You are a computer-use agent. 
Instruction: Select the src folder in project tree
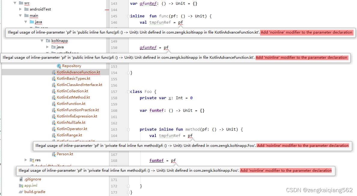pos(27,3)
